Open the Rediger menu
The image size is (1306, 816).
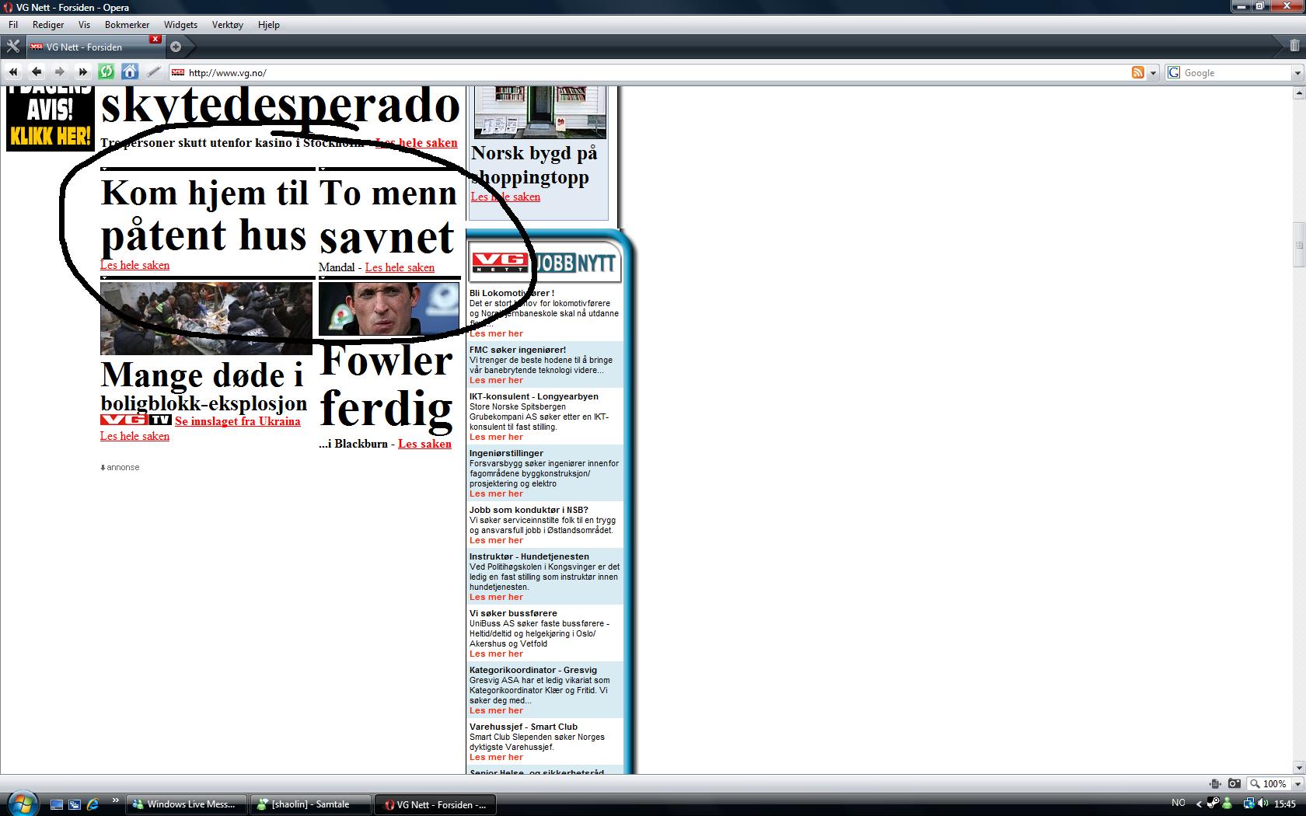click(48, 25)
